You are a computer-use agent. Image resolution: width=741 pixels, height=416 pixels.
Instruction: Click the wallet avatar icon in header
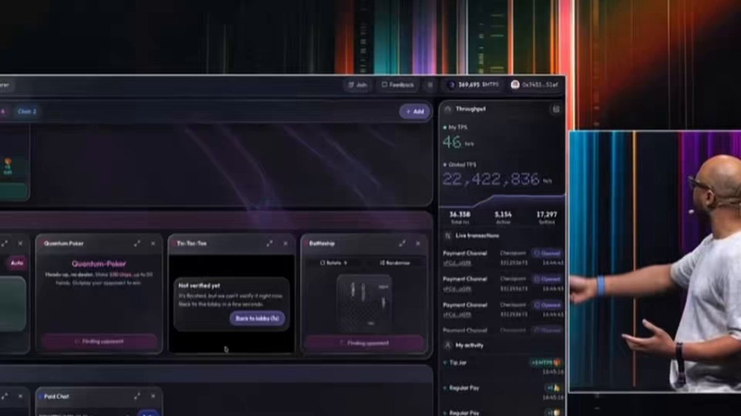pyautogui.click(x=515, y=84)
